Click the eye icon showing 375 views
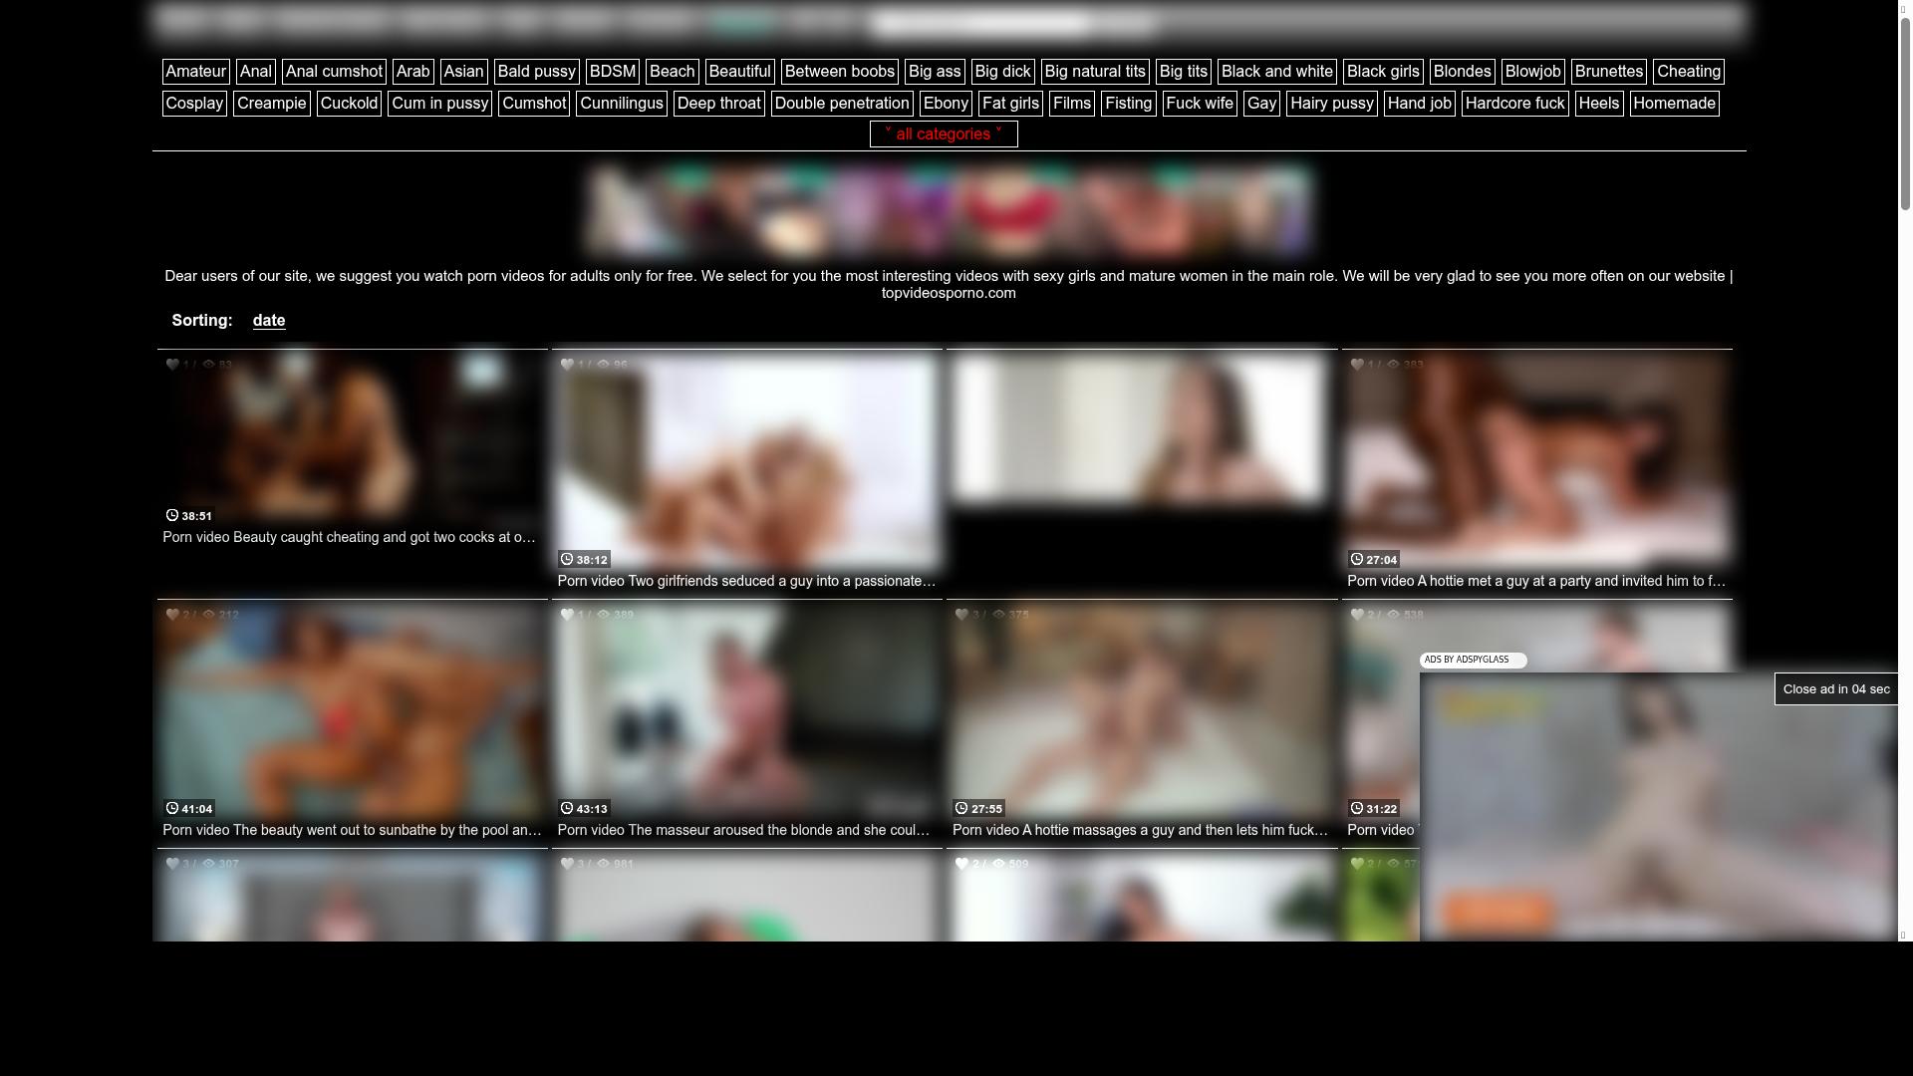1913x1076 pixels. click(997, 615)
